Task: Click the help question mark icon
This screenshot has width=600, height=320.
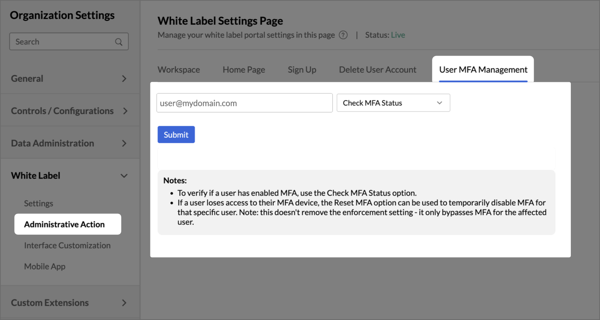Action: pos(343,35)
